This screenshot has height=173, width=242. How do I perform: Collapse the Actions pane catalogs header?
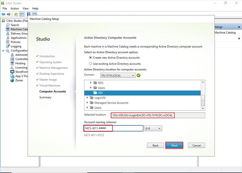tap(239, 27)
